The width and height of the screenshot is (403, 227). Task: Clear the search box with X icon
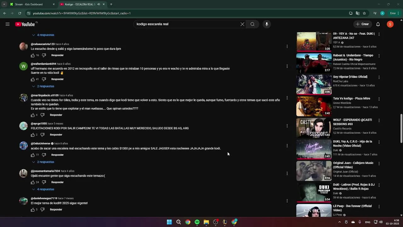coord(242,24)
